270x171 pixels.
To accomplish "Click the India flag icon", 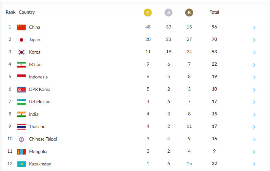I will tap(21, 114).
